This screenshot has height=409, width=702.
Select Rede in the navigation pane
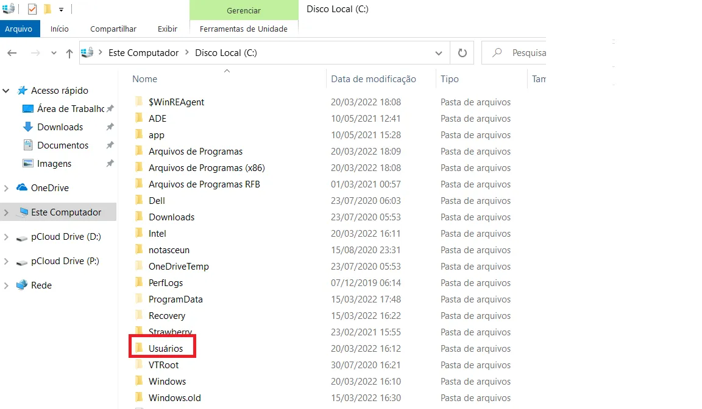click(x=41, y=285)
